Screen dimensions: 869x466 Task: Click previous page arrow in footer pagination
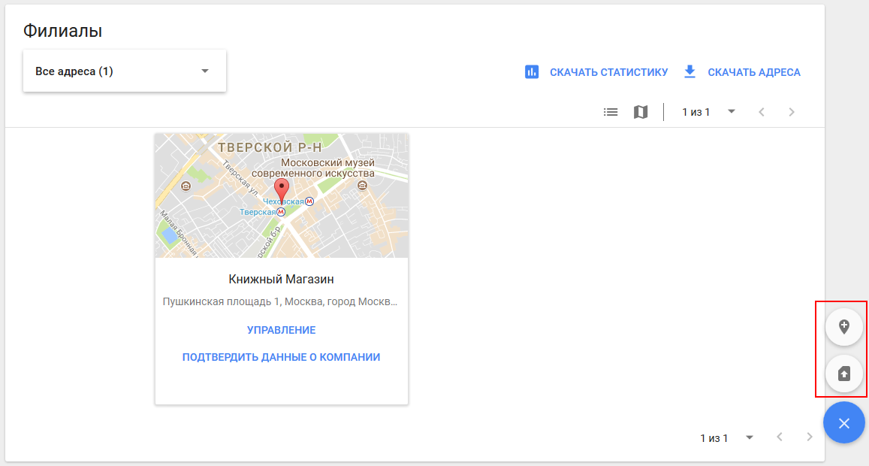tap(780, 437)
